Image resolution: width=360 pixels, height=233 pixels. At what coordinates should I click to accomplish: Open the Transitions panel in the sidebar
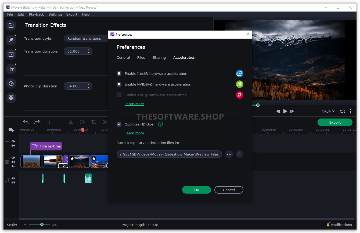(11, 54)
